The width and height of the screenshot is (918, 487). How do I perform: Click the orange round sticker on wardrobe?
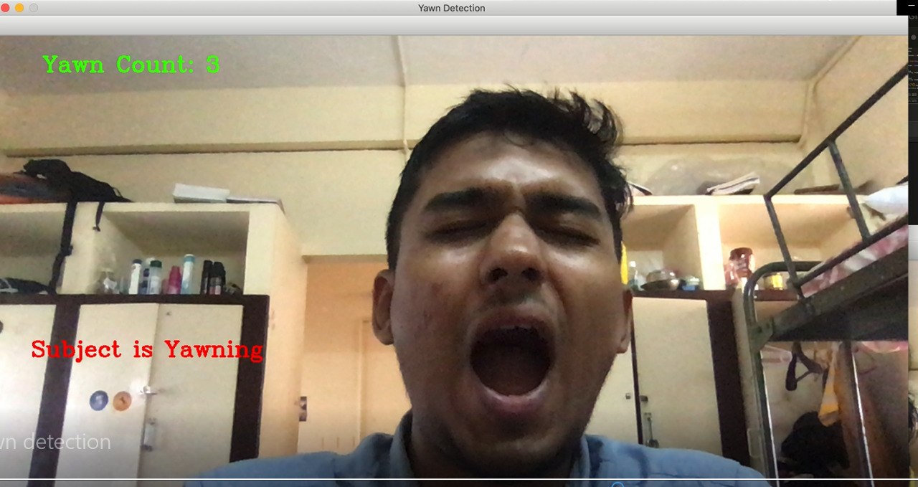[x=122, y=400]
